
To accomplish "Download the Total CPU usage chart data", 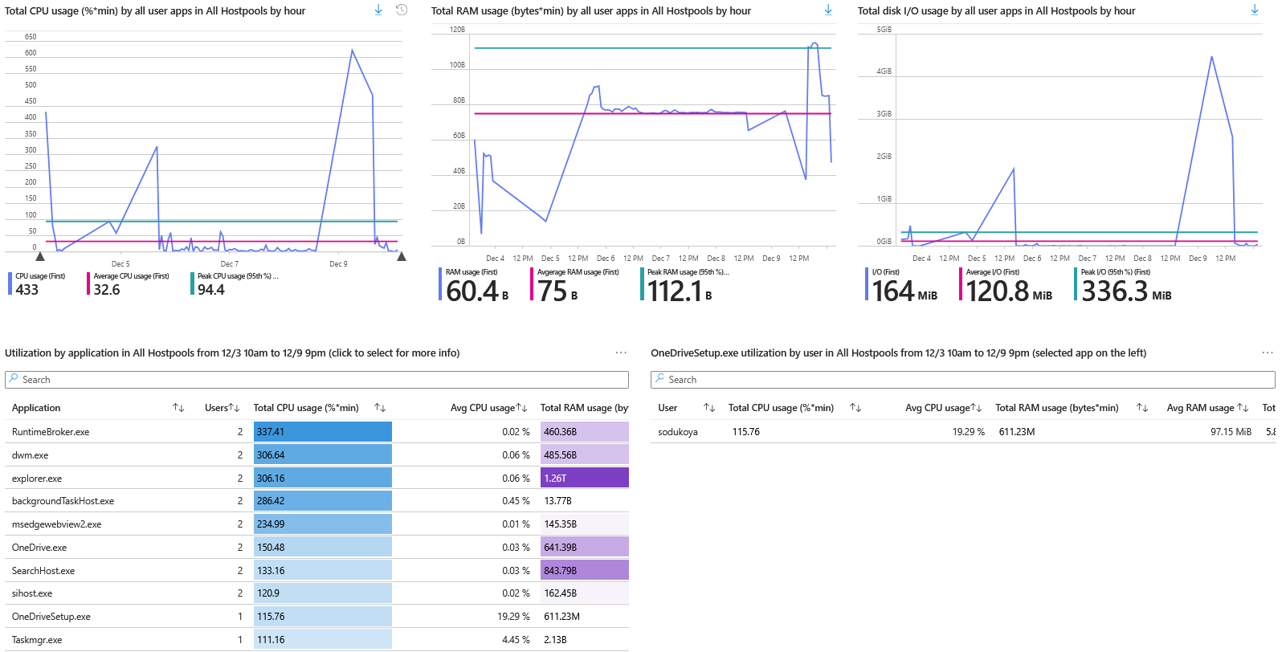I will tap(378, 10).
